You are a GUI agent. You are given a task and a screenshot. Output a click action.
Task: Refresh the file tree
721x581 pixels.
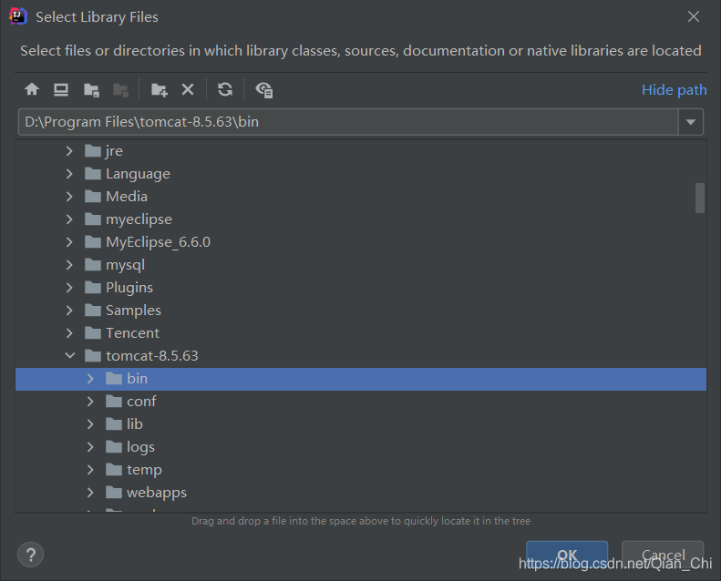point(225,89)
